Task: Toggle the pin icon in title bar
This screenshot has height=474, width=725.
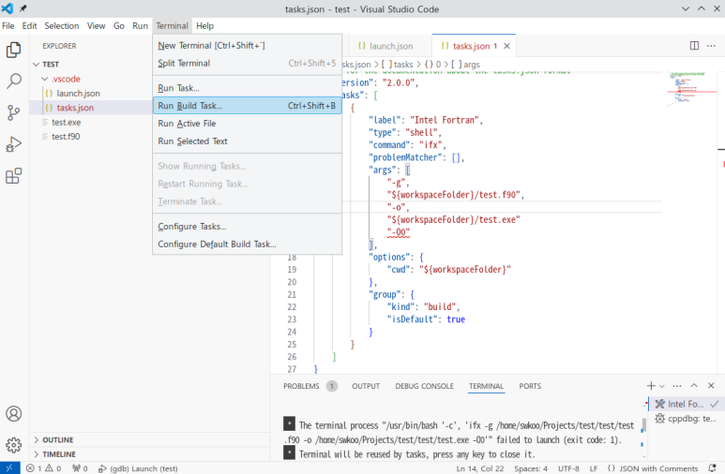Action: pos(23,8)
